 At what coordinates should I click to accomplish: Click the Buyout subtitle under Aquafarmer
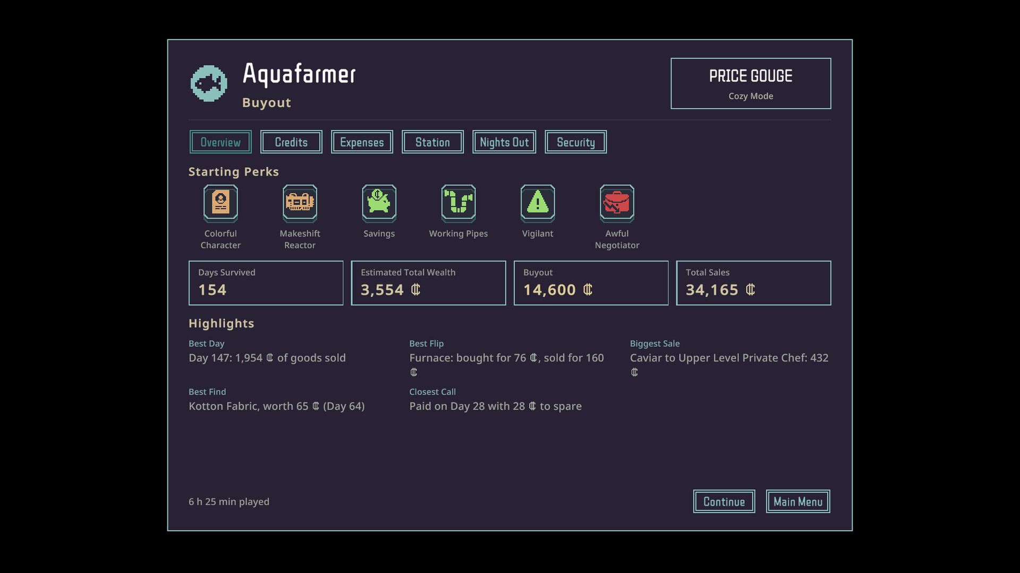[267, 103]
